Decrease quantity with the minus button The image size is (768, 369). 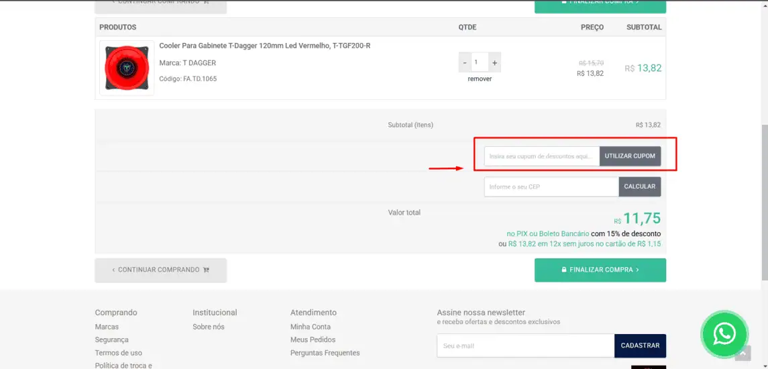click(x=465, y=62)
